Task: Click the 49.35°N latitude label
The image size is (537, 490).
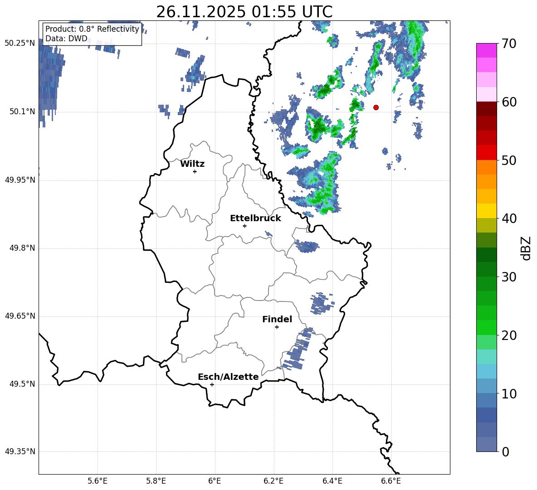Action: 20,451
